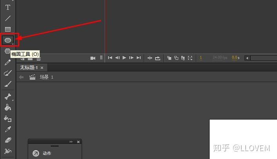Image resolution: width=277 pixels, height=159 pixels.
Task: Select the Eyedropper tool
Action: [x=8, y=129]
